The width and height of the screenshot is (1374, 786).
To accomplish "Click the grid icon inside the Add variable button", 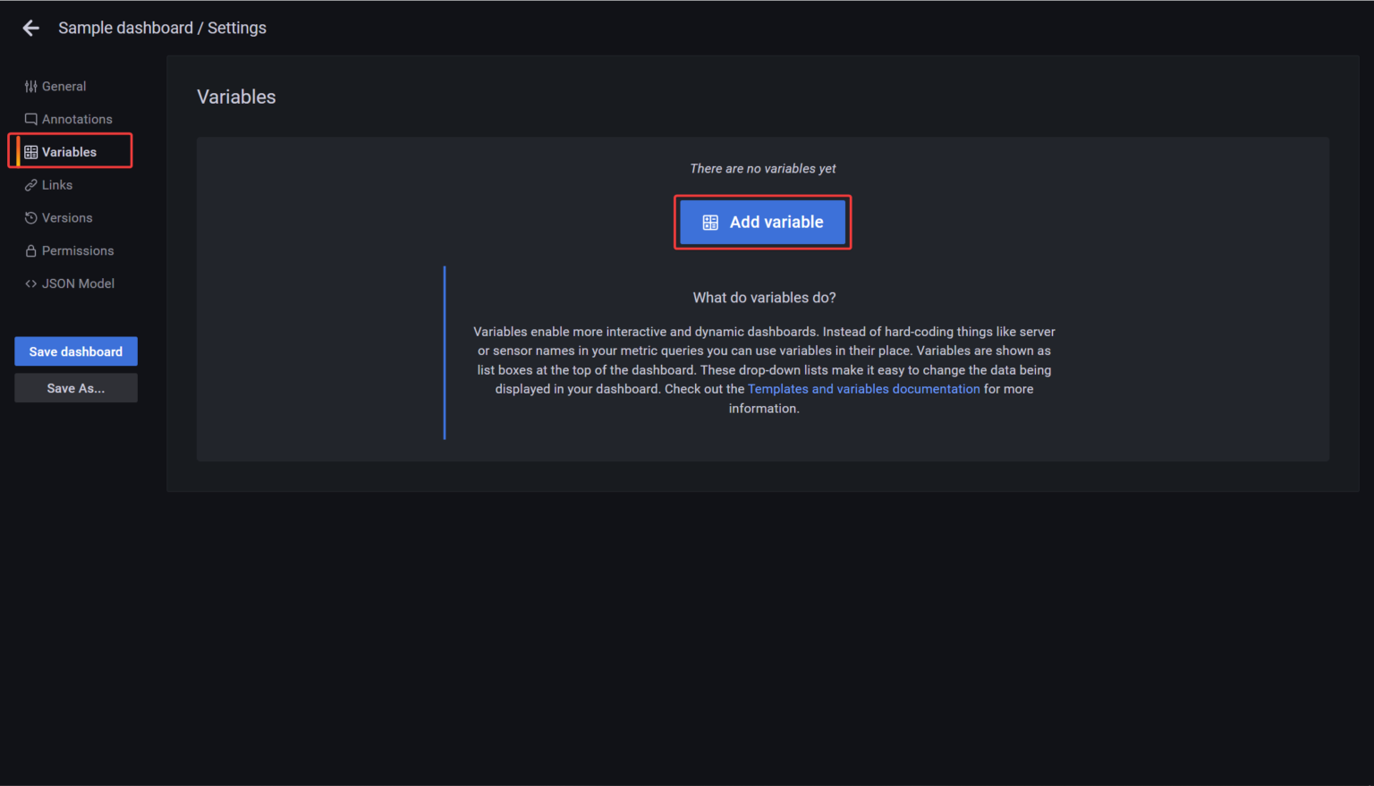I will (711, 222).
